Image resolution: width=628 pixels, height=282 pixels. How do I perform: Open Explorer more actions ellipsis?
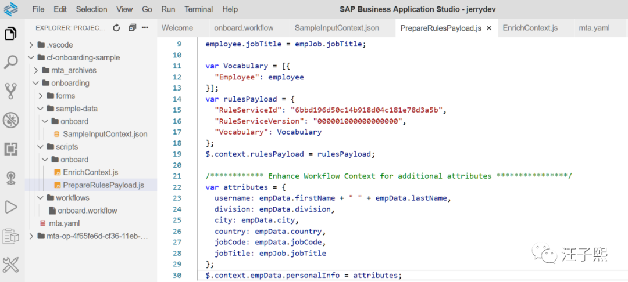tap(145, 28)
